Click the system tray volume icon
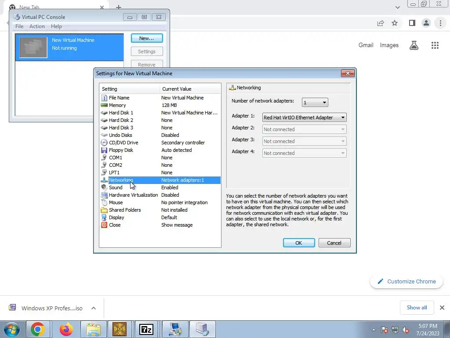 coord(406,330)
